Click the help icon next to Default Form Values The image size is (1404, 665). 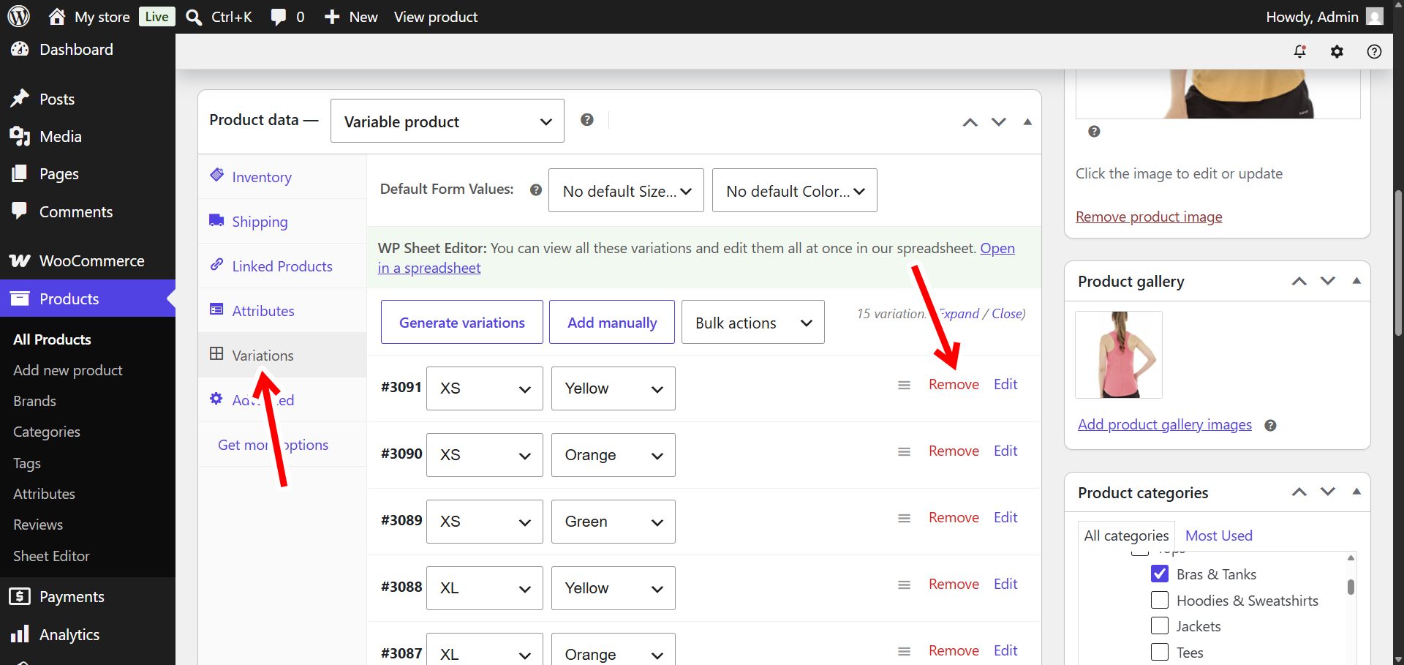pos(536,190)
